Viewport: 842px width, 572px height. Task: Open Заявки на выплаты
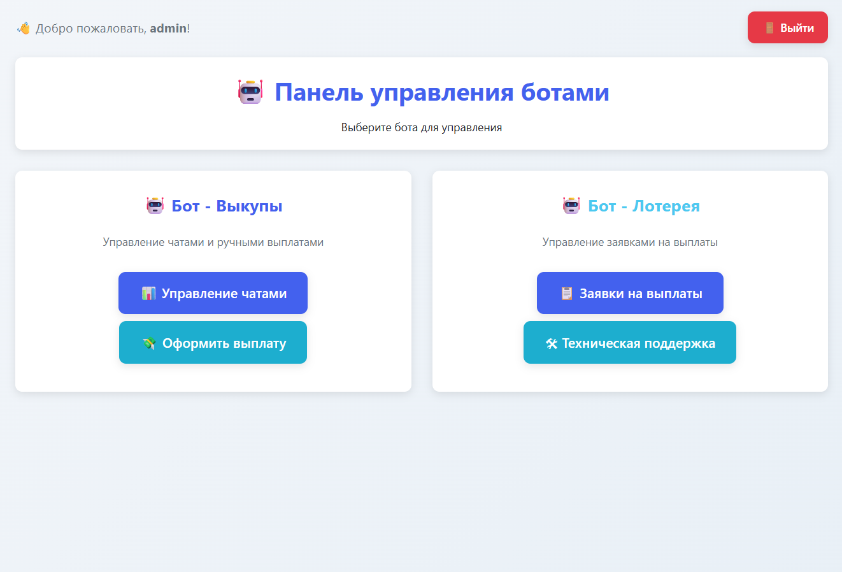tap(630, 292)
